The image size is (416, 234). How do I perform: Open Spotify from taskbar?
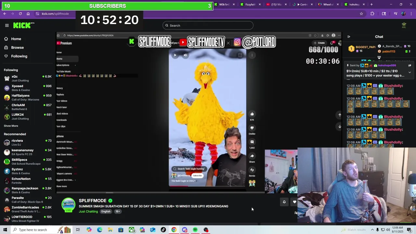(195, 230)
